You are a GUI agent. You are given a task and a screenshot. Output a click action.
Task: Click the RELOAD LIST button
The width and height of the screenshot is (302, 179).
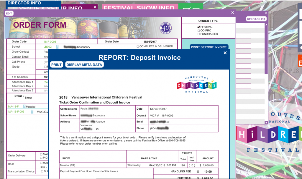pyautogui.click(x=256, y=19)
